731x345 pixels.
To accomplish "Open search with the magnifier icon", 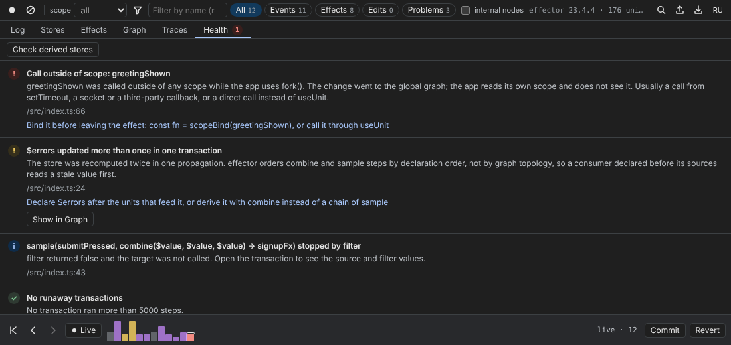I will pos(661,10).
